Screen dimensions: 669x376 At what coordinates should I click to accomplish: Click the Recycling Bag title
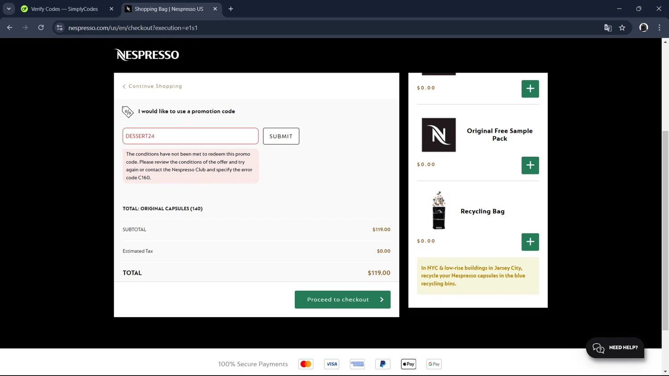483,211
